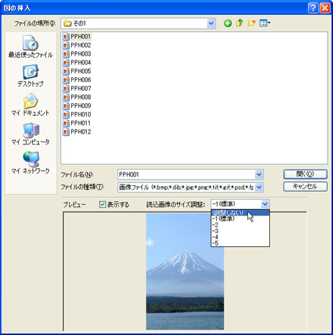The height and width of the screenshot is (335, 333).
Task: Go back using the green arrow icon
Action: pos(228,23)
